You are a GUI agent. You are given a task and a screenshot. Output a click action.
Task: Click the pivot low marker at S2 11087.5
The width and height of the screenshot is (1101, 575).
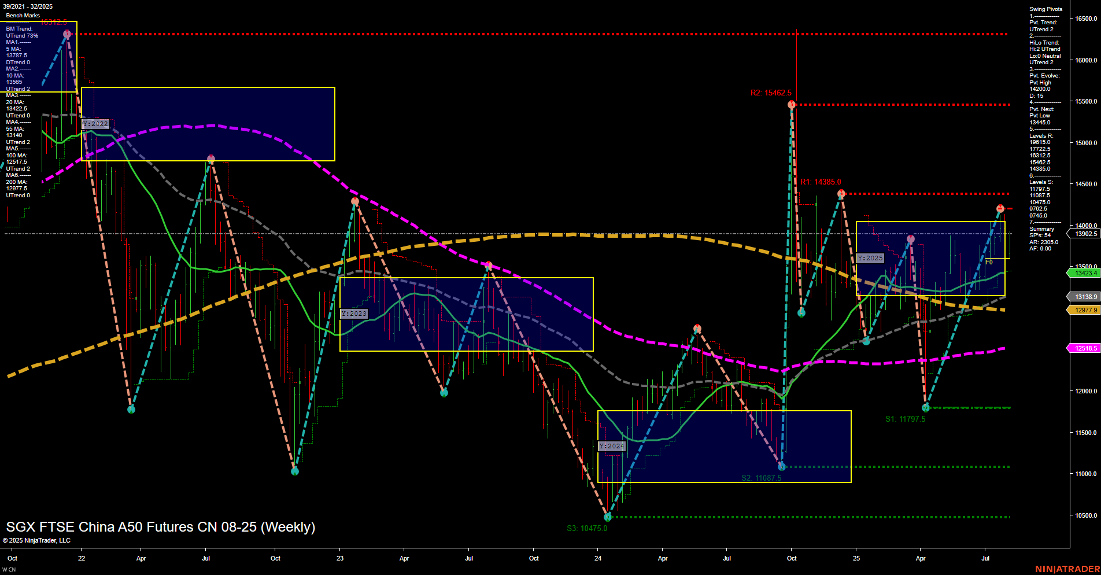click(x=781, y=466)
